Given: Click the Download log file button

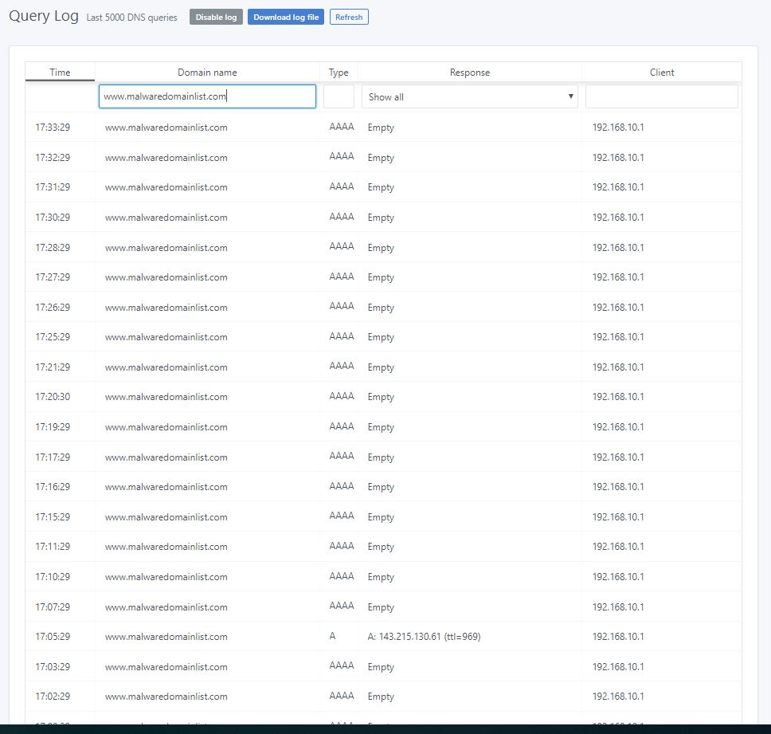Looking at the screenshot, I should click(285, 16).
